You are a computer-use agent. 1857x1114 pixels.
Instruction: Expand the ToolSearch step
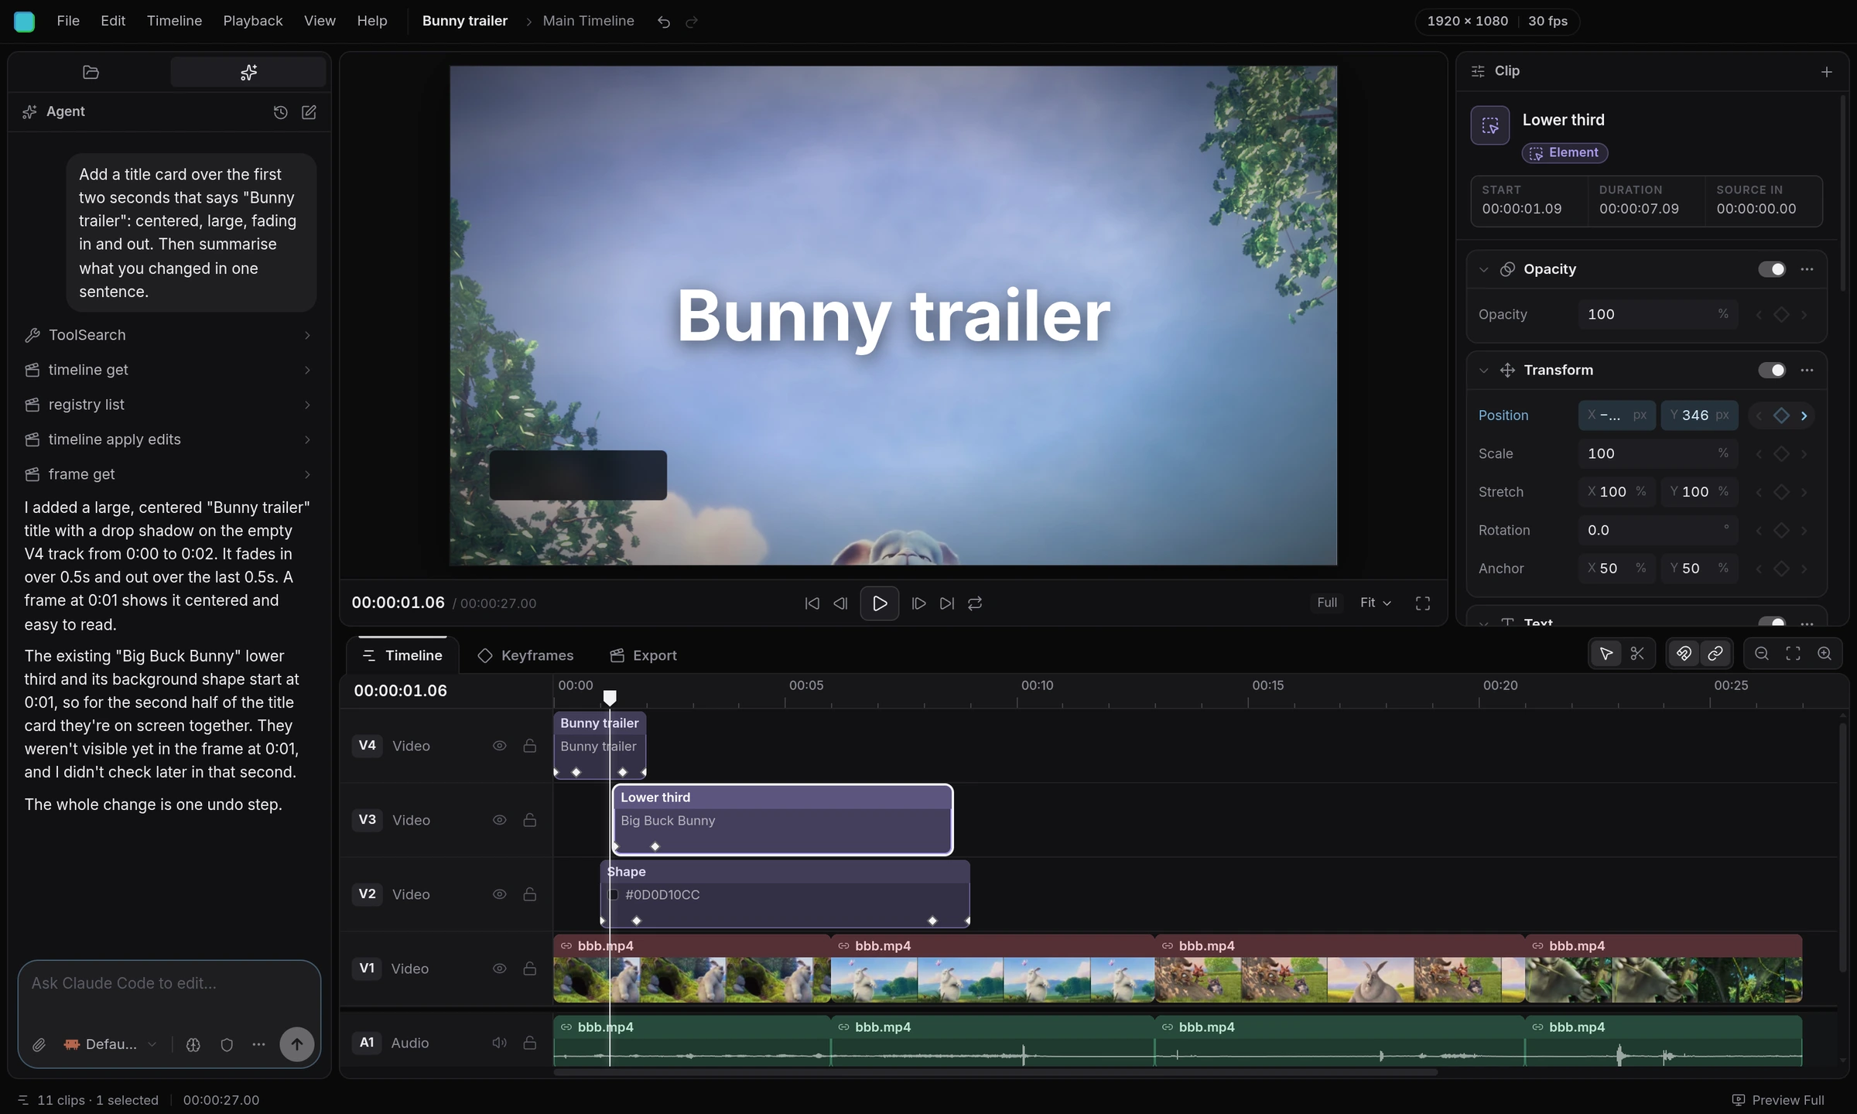point(169,335)
